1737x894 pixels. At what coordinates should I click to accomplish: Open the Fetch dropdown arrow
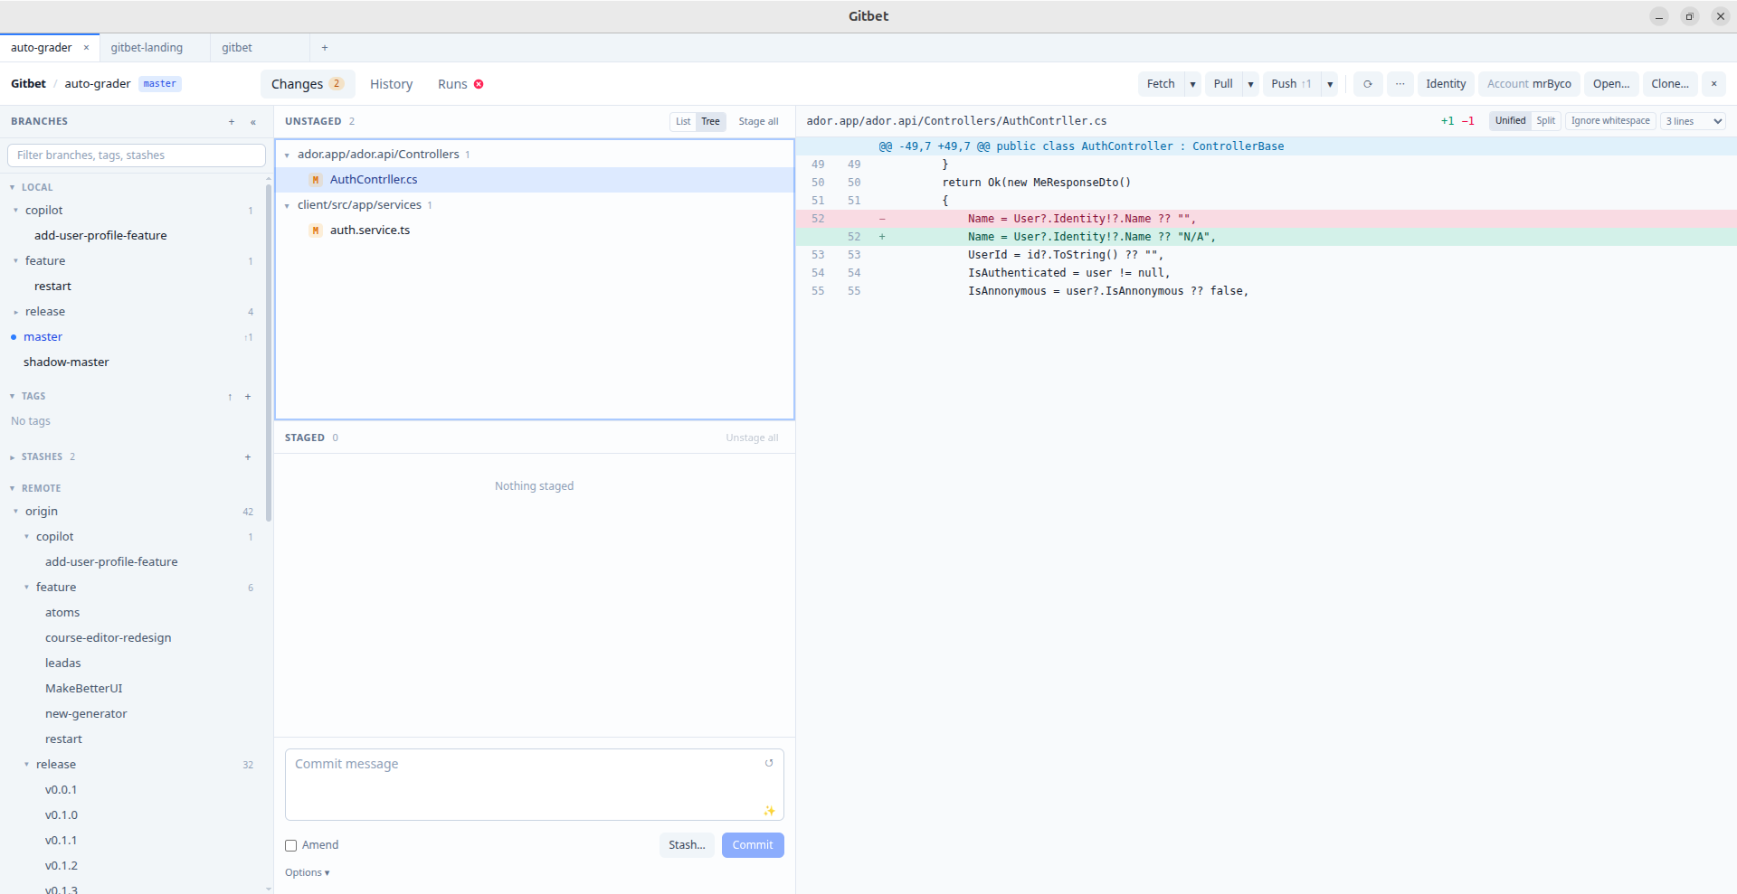tap(1192, 84)
